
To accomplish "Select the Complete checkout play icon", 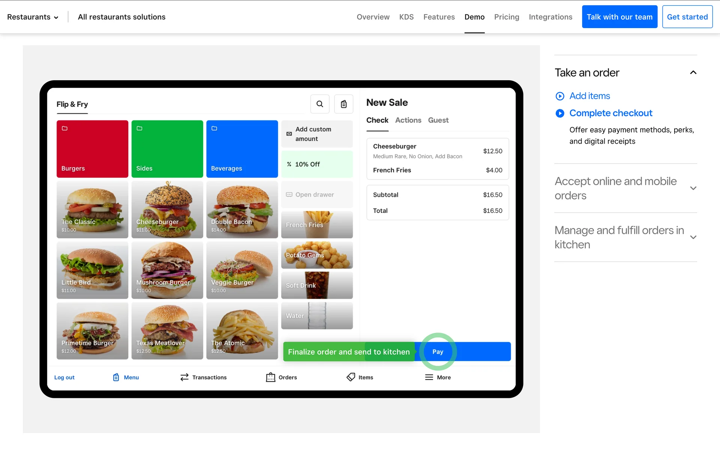I will tap(559, 113).
